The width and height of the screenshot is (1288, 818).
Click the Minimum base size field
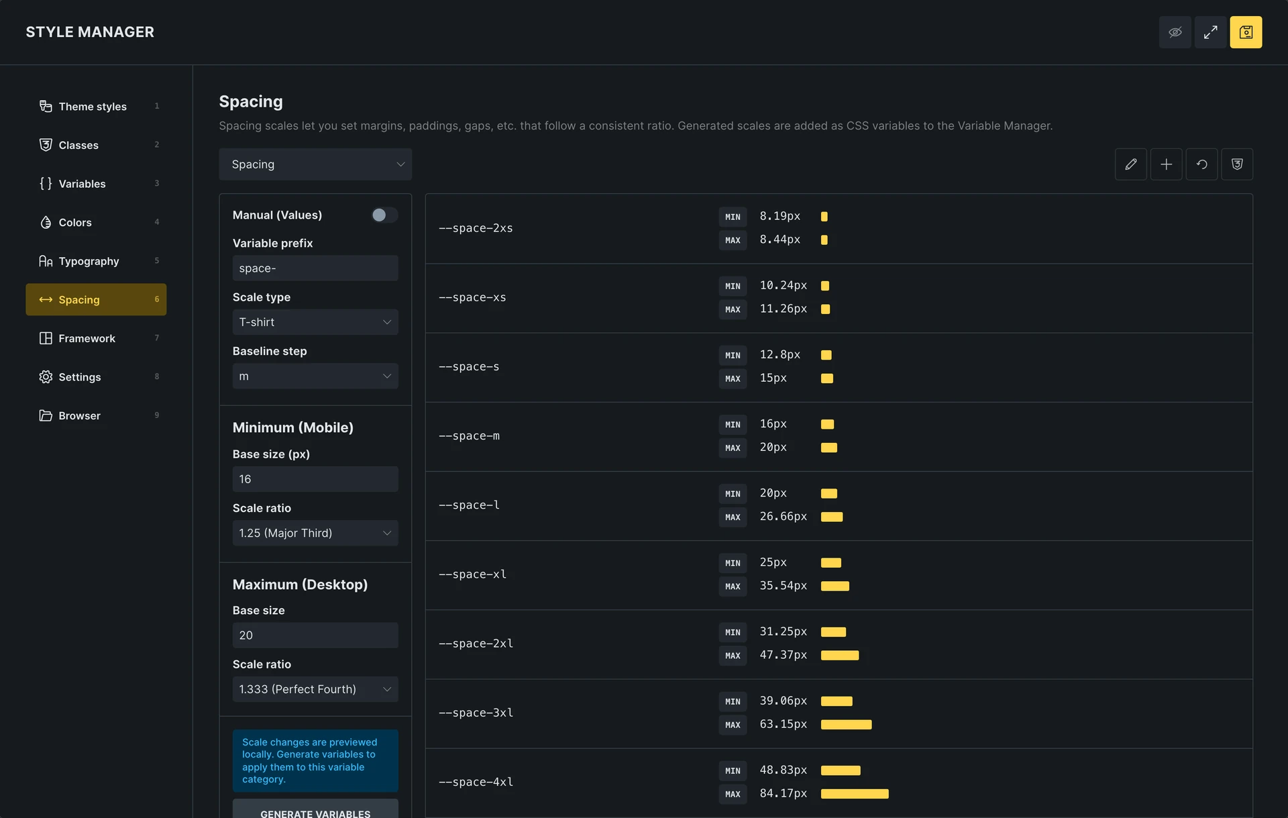coord(315,479)
